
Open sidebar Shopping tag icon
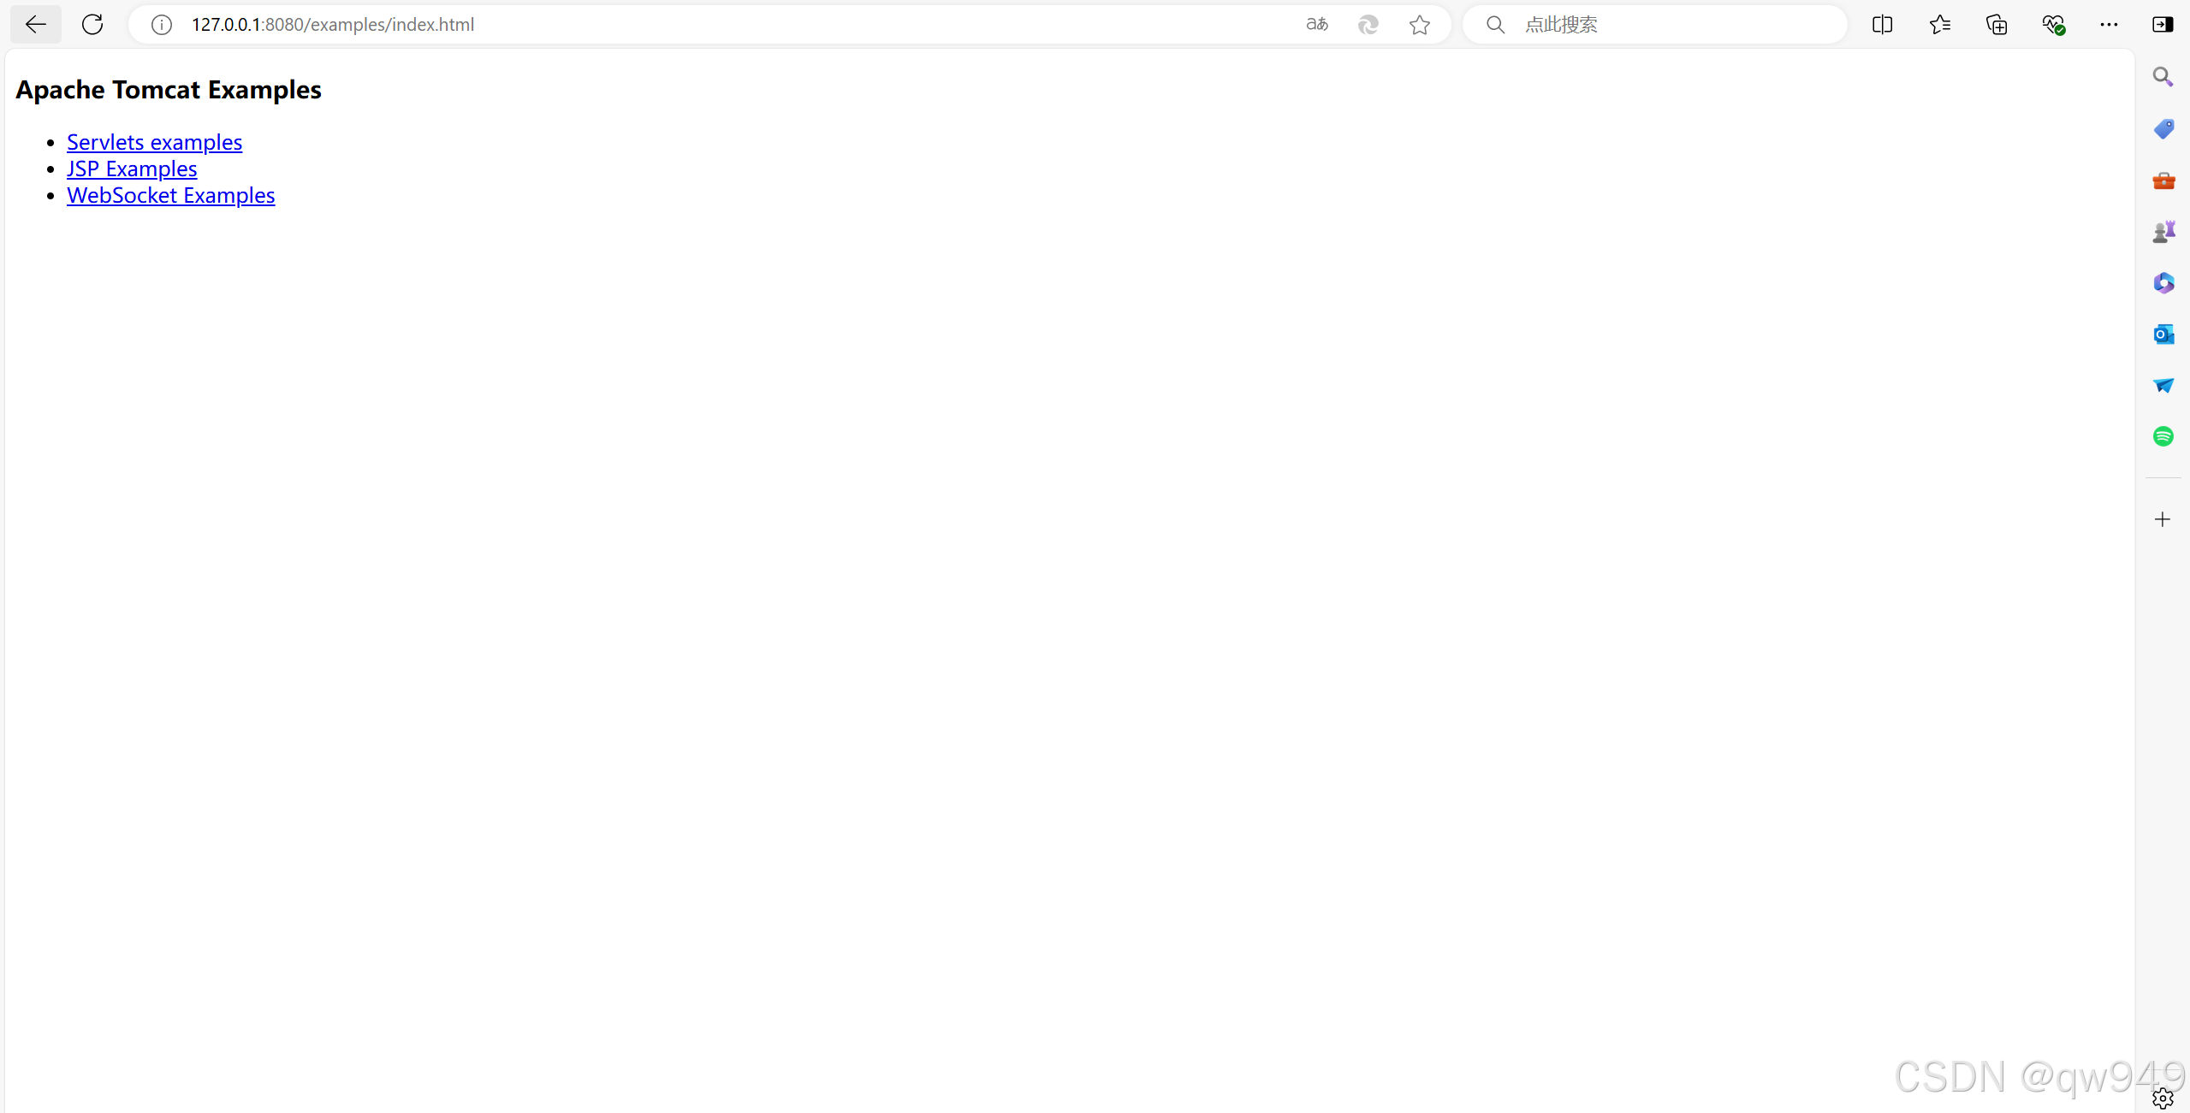coord(2163,129)
